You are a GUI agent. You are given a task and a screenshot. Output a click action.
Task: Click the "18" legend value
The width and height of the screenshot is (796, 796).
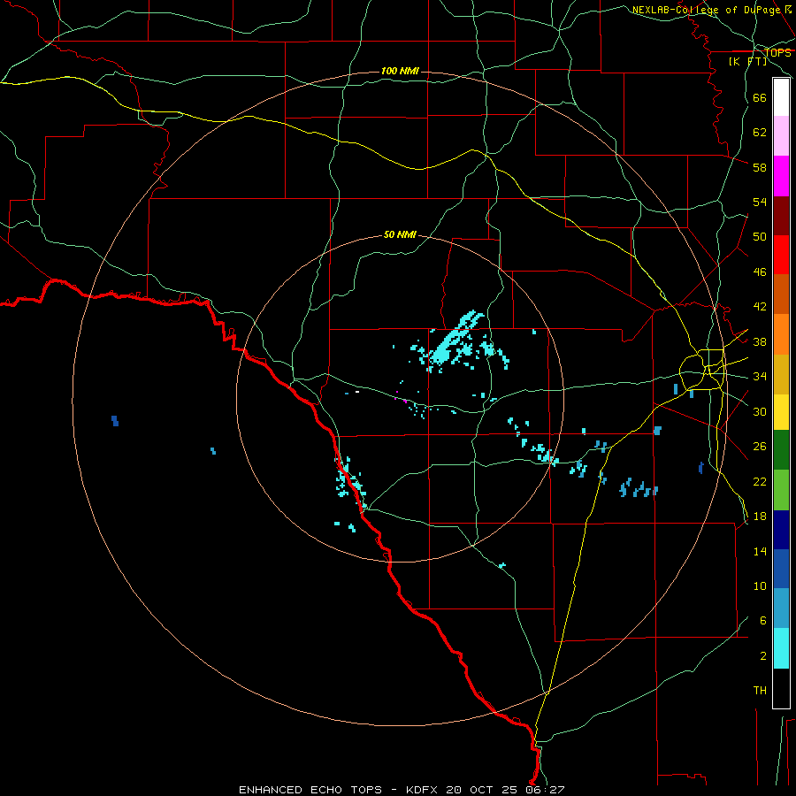tap(760, 517)
